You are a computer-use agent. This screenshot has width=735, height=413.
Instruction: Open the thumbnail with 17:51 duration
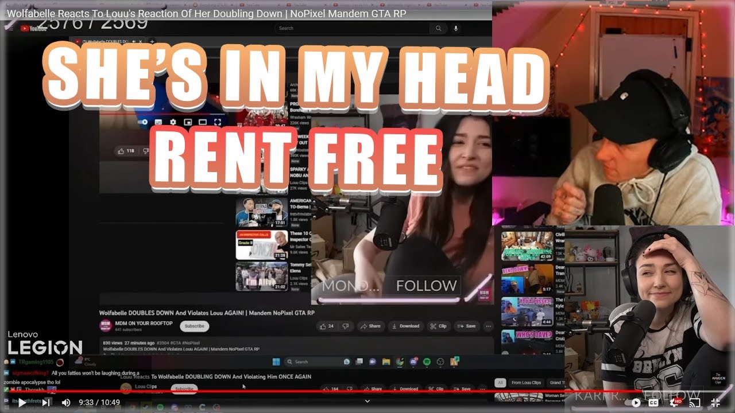[x=262, y=212]
